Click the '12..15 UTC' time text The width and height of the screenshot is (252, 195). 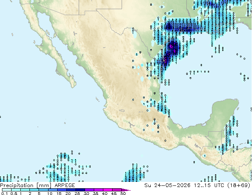(x=209, y=185)
